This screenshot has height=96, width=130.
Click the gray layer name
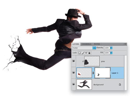pos(103,61)
